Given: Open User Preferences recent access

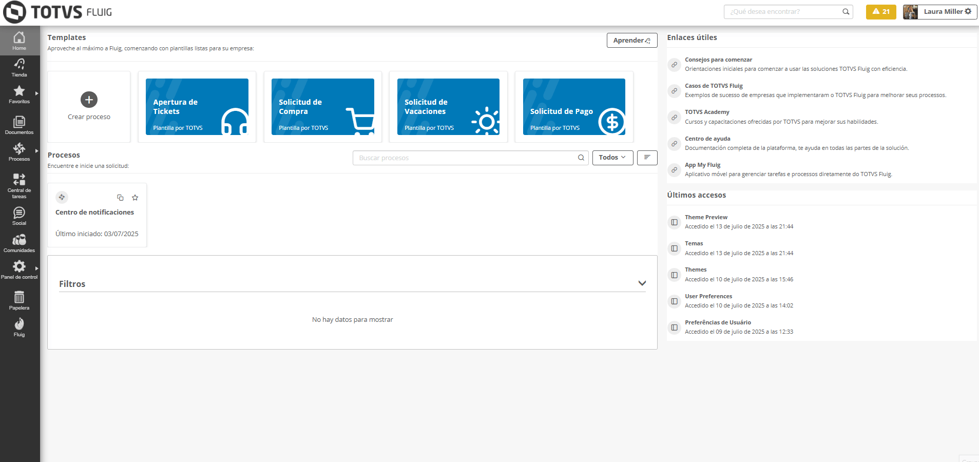Looking at the screenshot, I should [708, 296].
